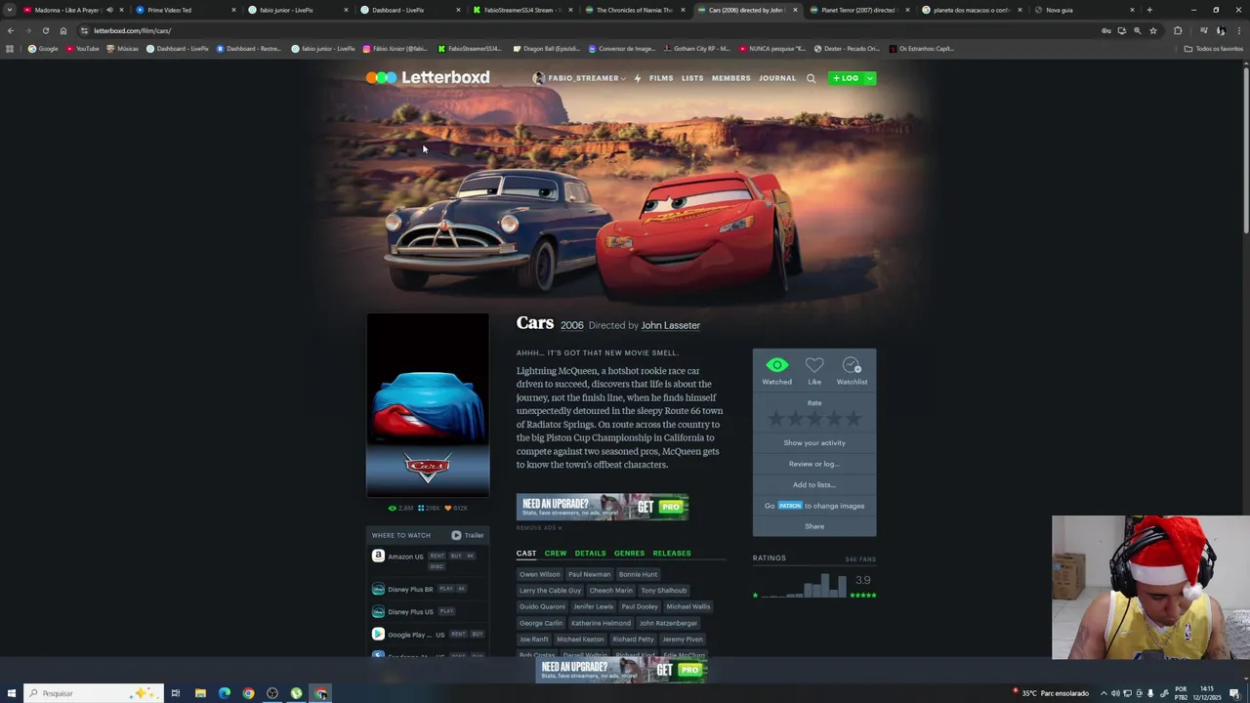
Task: Open Michael Keaton cast link
Action: (581, 640)
